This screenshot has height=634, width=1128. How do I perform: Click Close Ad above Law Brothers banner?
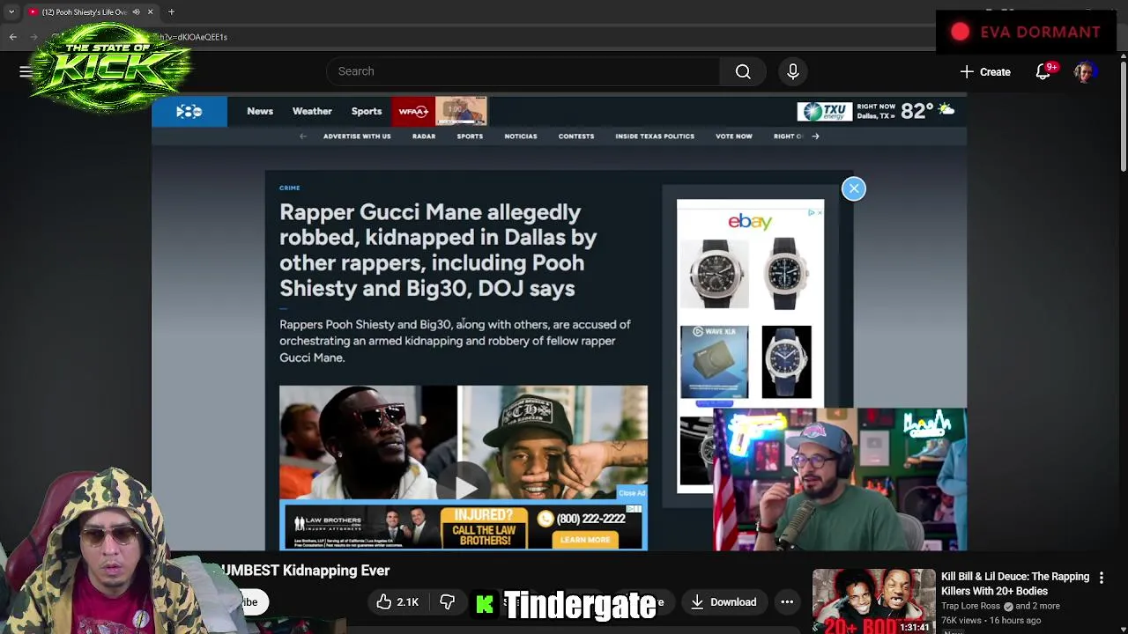coord(632,493)
